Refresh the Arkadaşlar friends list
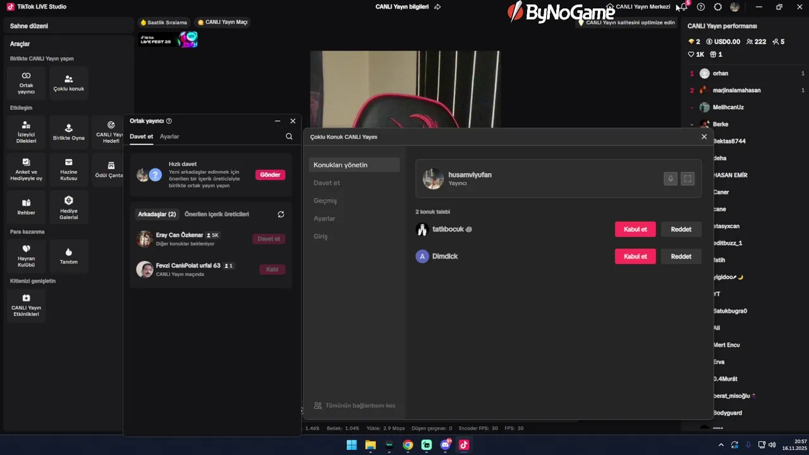Viewport: 809px width, 455px height. click(281, 214)
